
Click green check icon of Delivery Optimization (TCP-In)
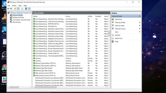click(34, 63)
